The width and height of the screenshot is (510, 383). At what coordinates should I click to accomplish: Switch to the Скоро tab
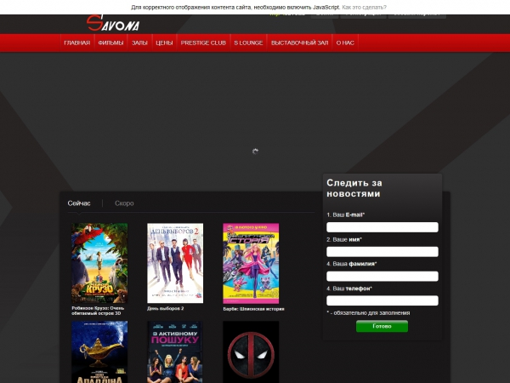[x=124, y=203]
